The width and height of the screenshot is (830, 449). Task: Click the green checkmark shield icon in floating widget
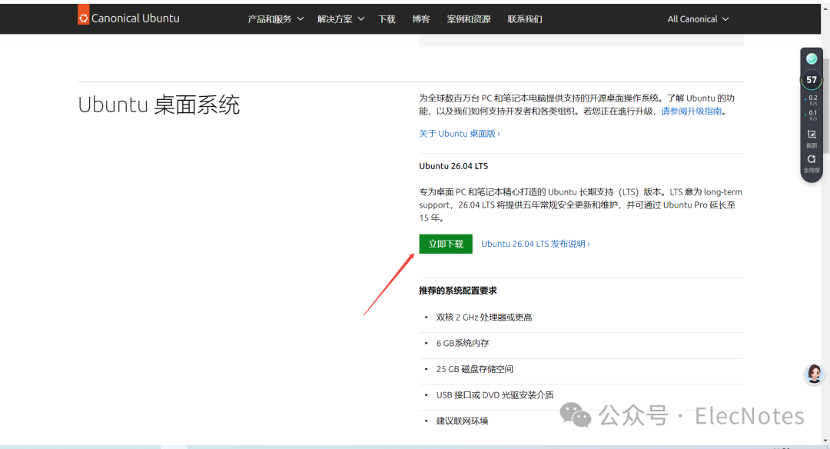pyautogui.click(x=812, y=58)
